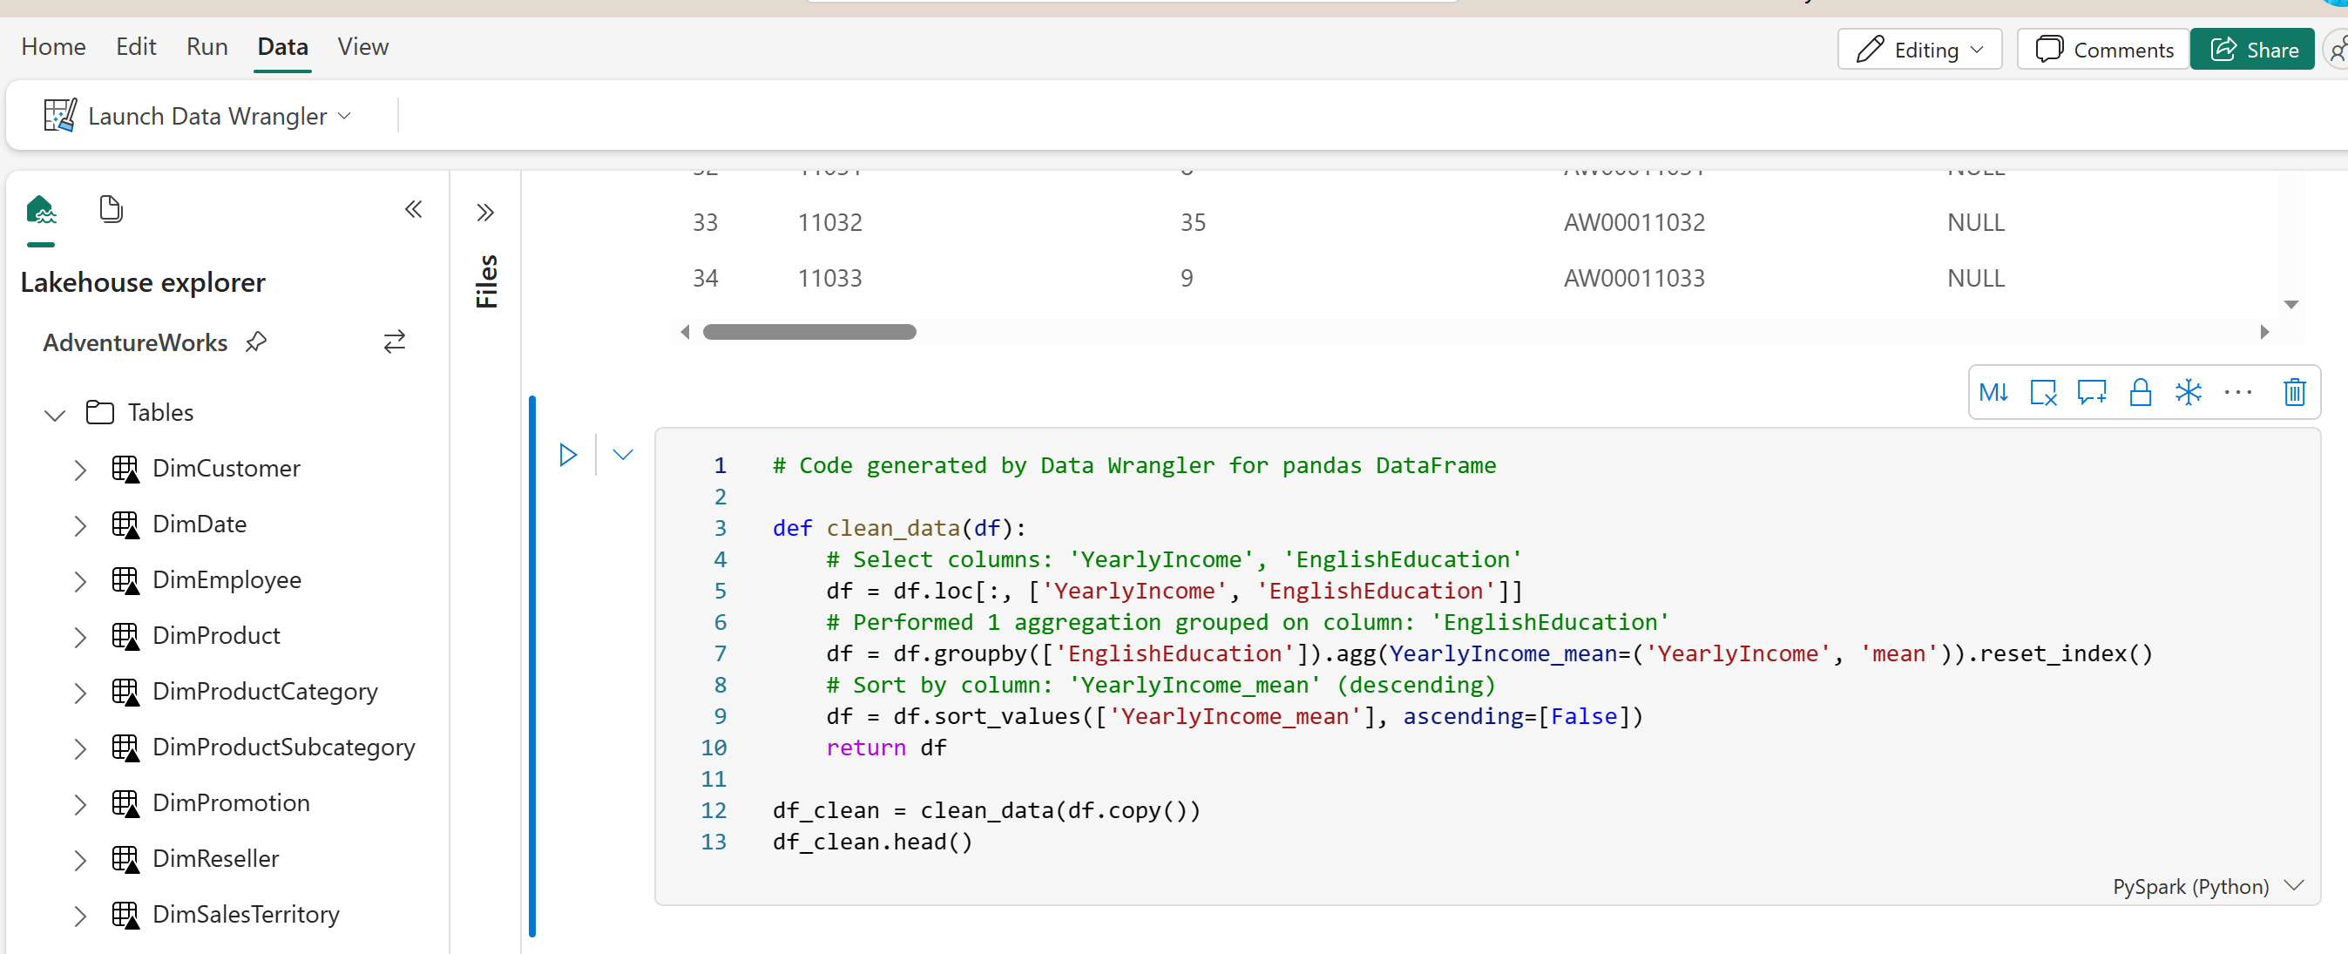Collapse the Tables folder
The image size is (2348, 954).
pos(54,415)
